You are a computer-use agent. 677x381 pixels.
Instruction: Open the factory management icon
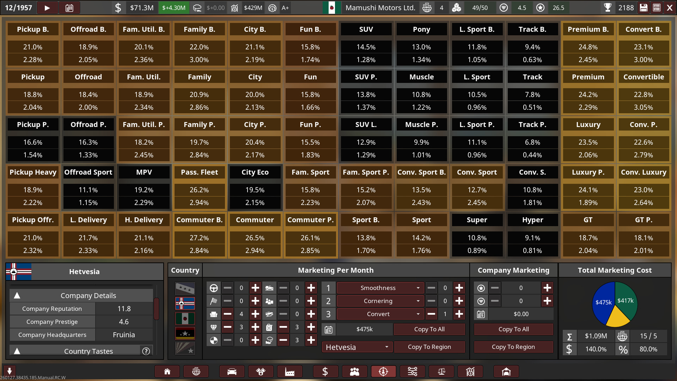[289, 371]
